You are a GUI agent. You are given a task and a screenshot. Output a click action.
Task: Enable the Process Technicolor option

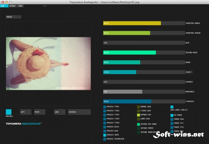(x=104, y=139)
